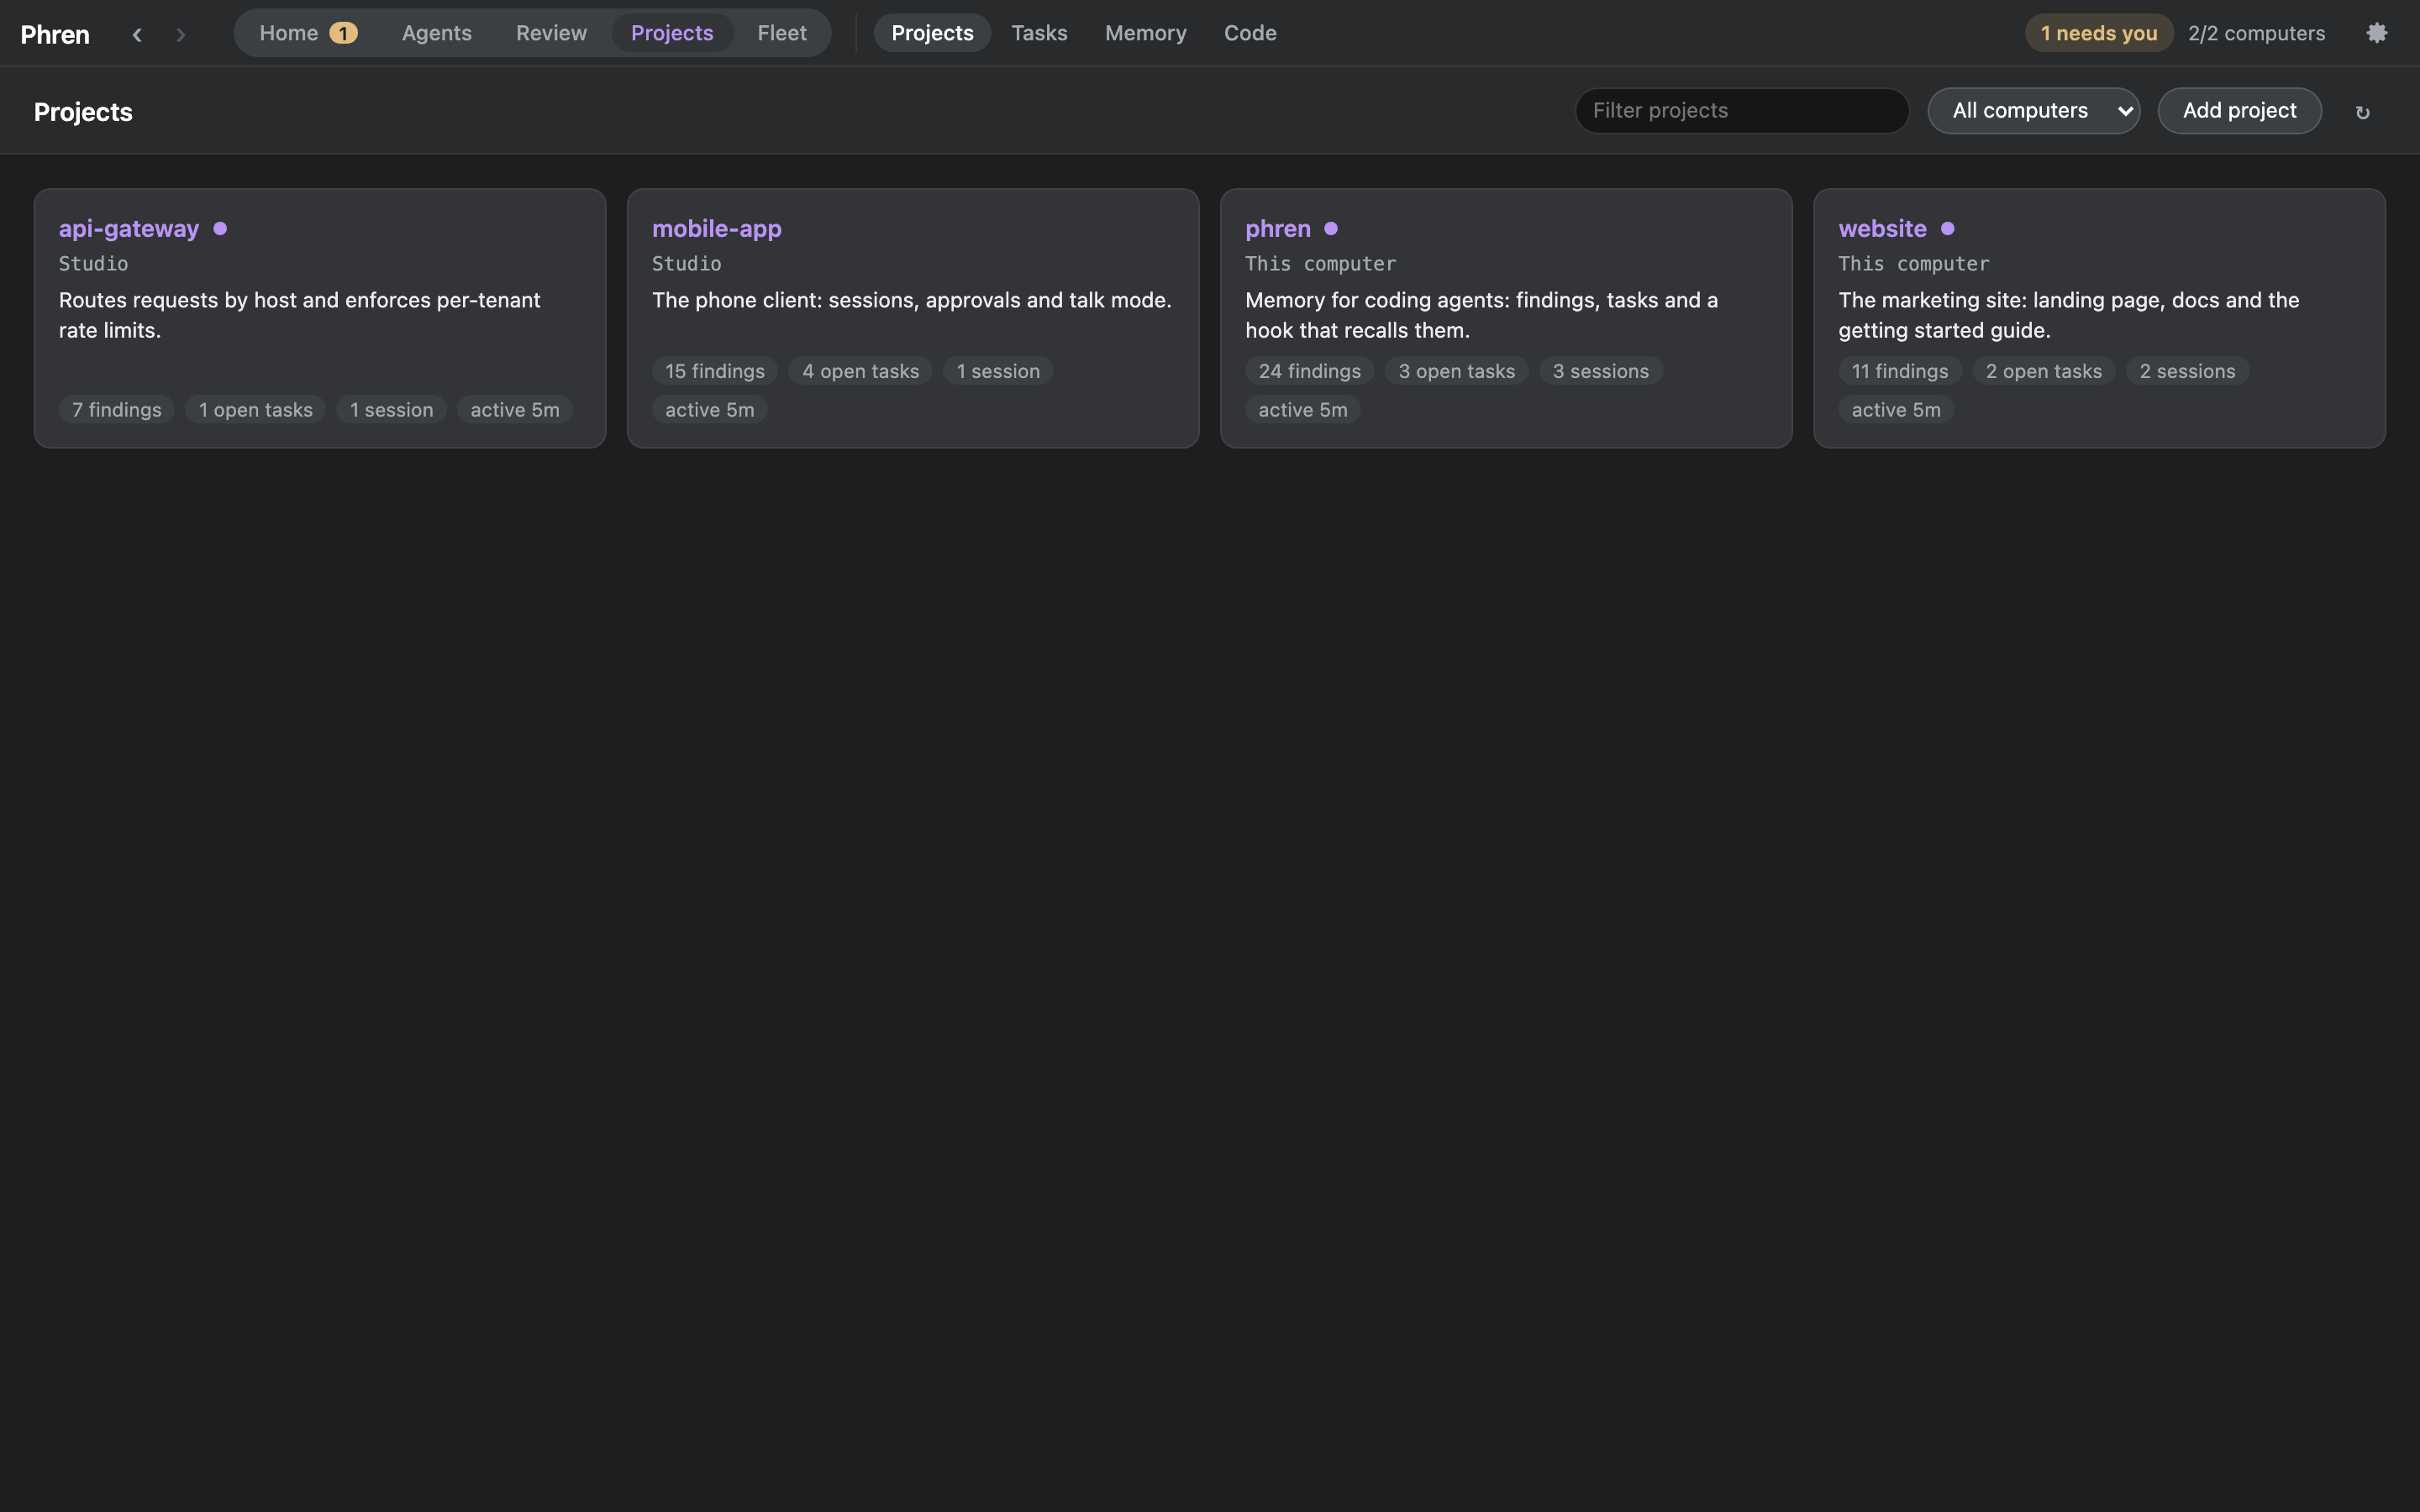
Task: Go forward with the right chevron arrow
Action: tap(180, 34)
